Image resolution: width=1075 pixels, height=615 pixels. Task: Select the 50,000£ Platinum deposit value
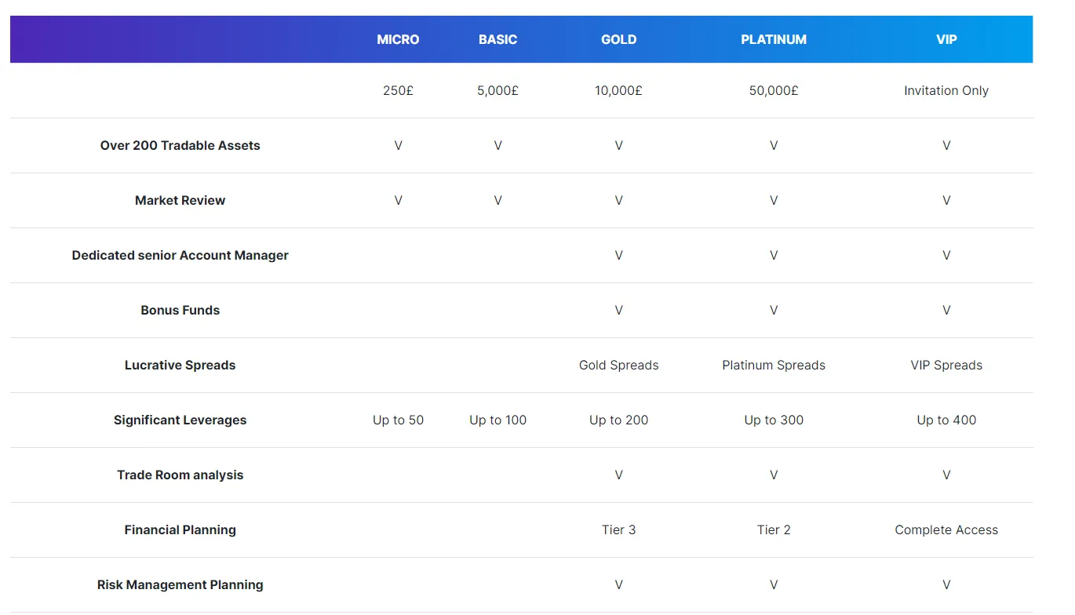click(774, 90)
